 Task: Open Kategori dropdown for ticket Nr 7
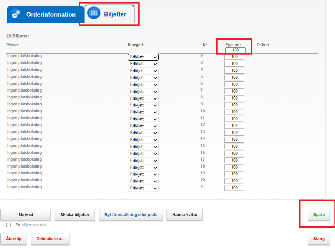coord(143,92)
